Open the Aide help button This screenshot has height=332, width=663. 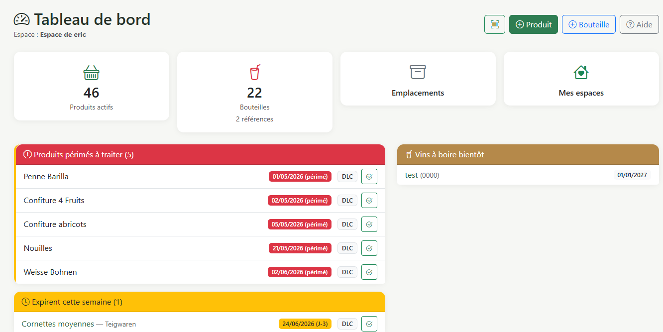point(639,24)
